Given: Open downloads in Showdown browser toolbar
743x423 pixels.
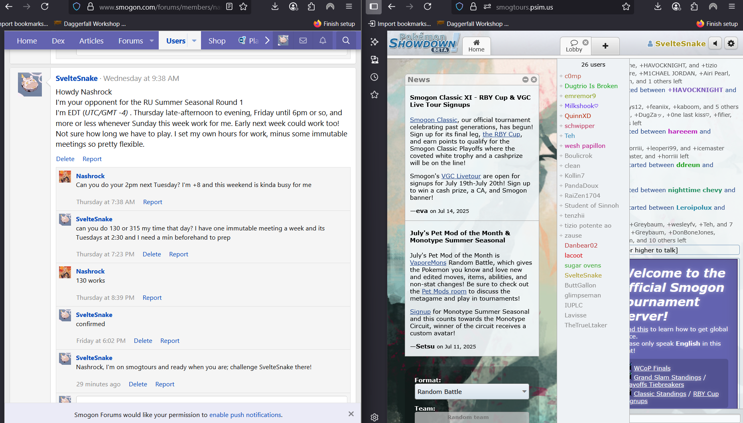Looking at the screenshot, I should (658, 7).
